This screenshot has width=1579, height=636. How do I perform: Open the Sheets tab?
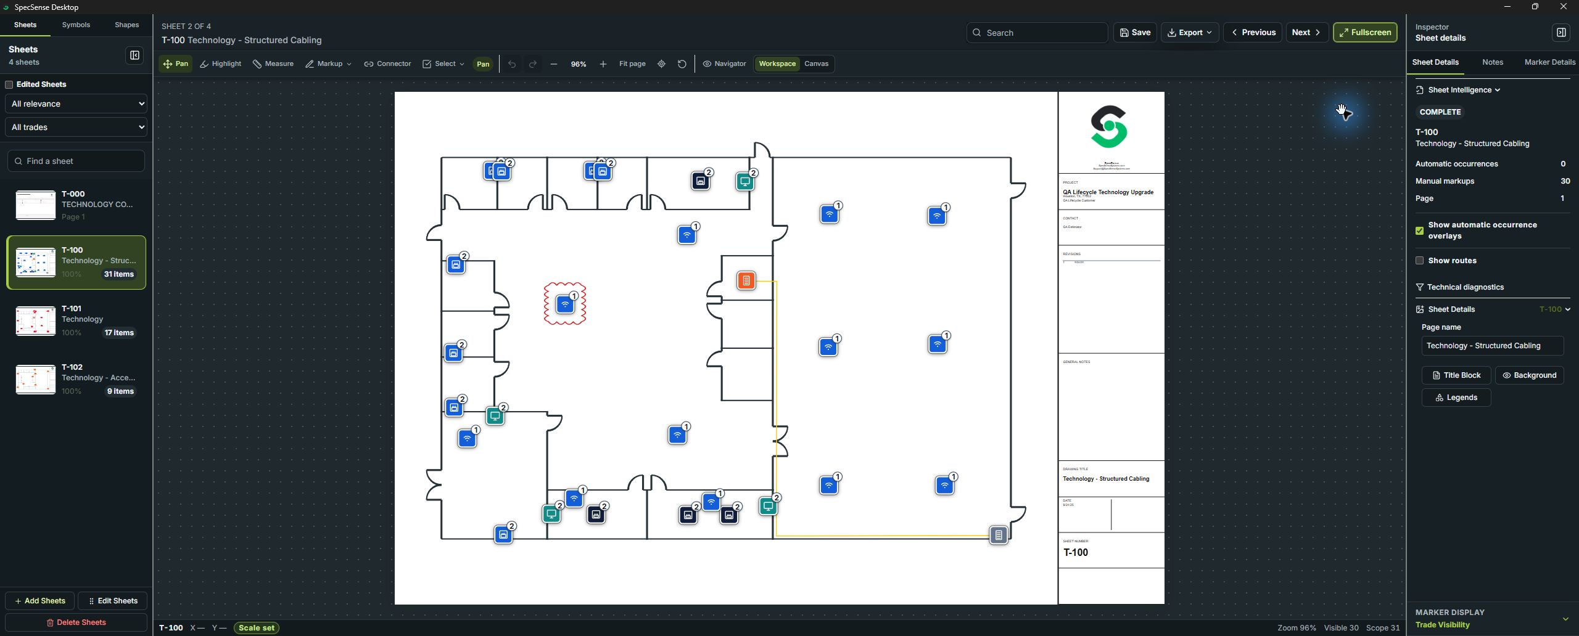click(x=25, y=25)
